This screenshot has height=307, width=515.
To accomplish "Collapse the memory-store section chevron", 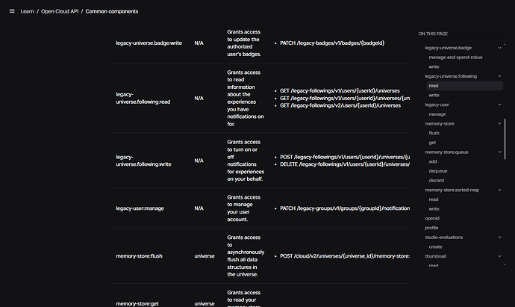I will [x=499, y=123].
